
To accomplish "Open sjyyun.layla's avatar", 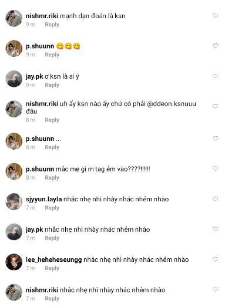I will [14, 201].
